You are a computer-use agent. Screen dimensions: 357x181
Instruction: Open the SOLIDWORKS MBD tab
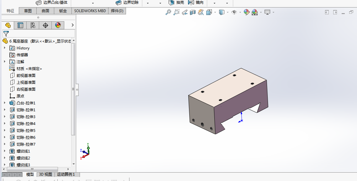90,11
